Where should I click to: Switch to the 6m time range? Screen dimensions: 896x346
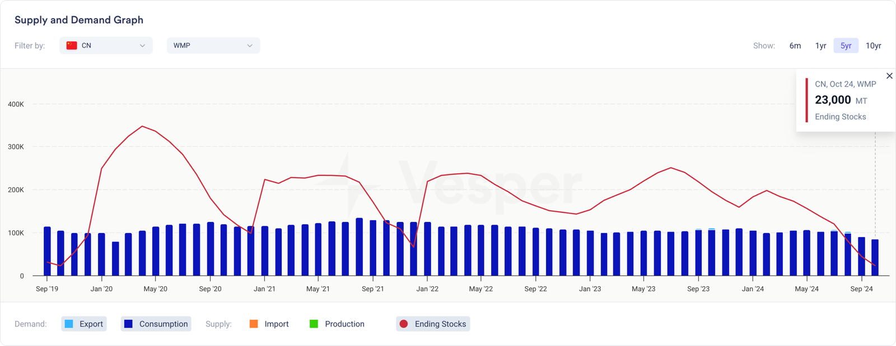pyautogui.click(x=795, y=46)
